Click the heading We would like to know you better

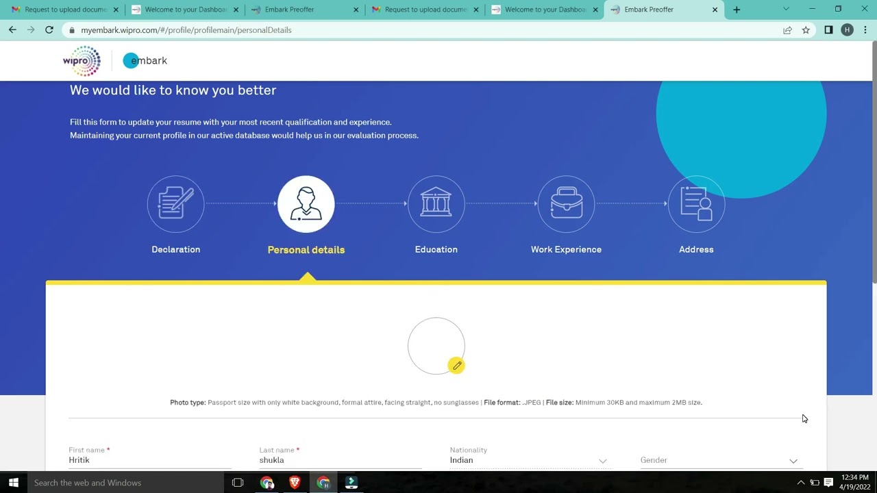click(173, 90)
